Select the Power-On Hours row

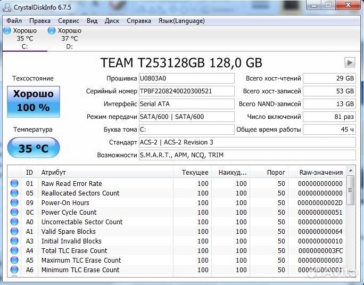(177, 202)
